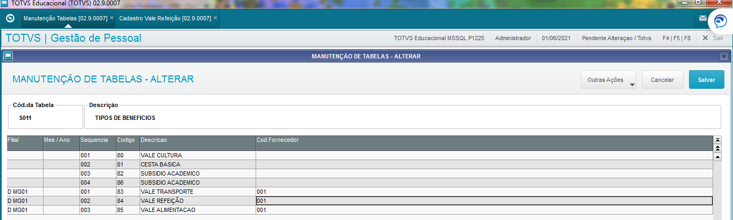Jump to the first grid row with the top arrow

click(x=717, y=140)
